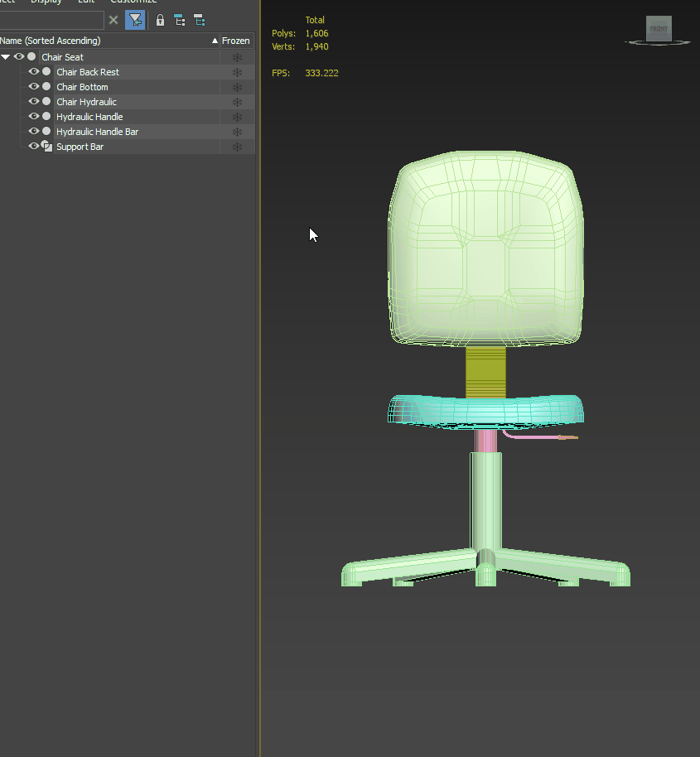Open the Customize menu
700x757 pixels.
(x=133, y=2)
